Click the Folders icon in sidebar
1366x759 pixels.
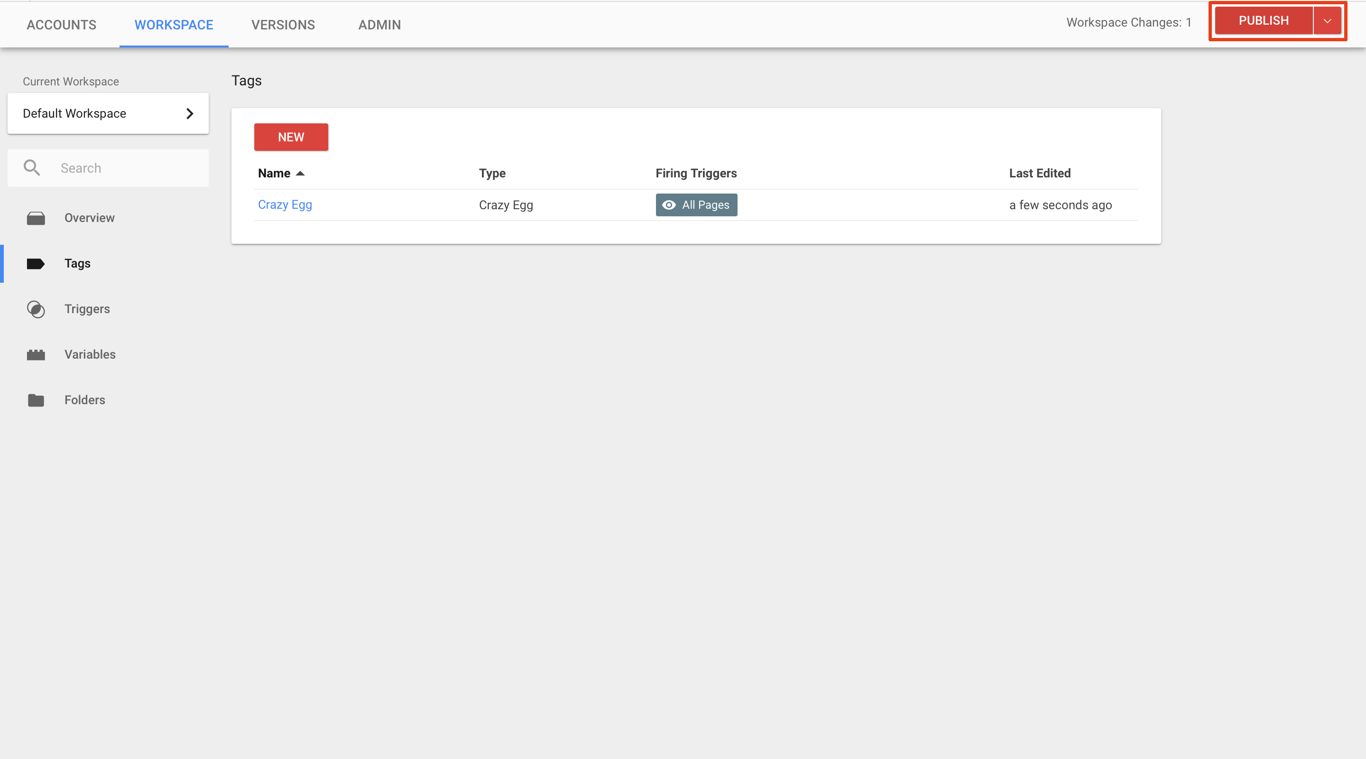pyautogui.click(x=36, y=400)
